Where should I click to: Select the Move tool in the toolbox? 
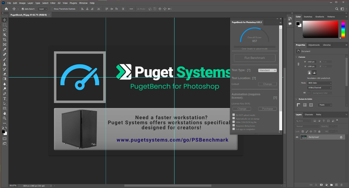[5, 20]
